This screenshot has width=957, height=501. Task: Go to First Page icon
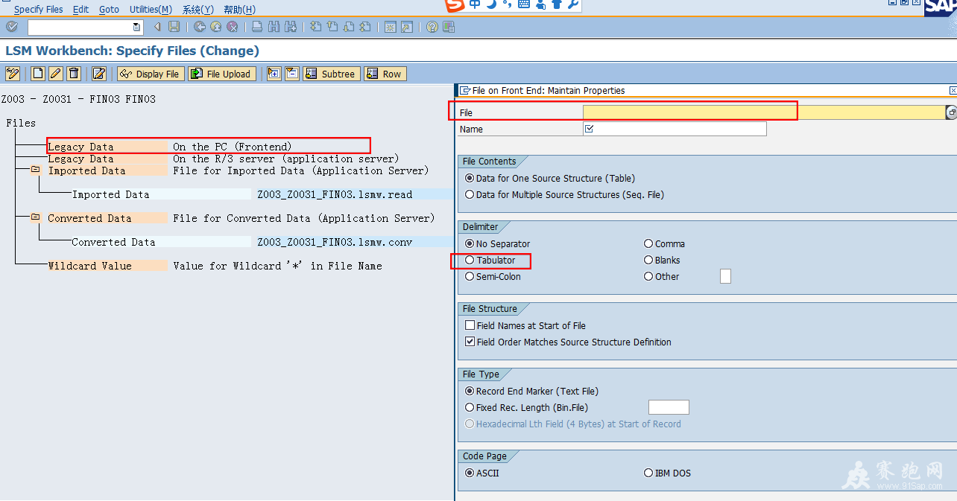pyautogui.click(x=316, y=27)
